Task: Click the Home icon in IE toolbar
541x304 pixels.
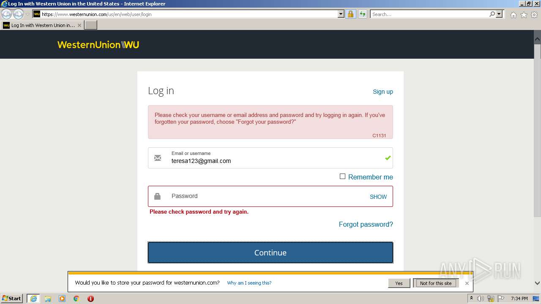Action: tap(513, 15)
